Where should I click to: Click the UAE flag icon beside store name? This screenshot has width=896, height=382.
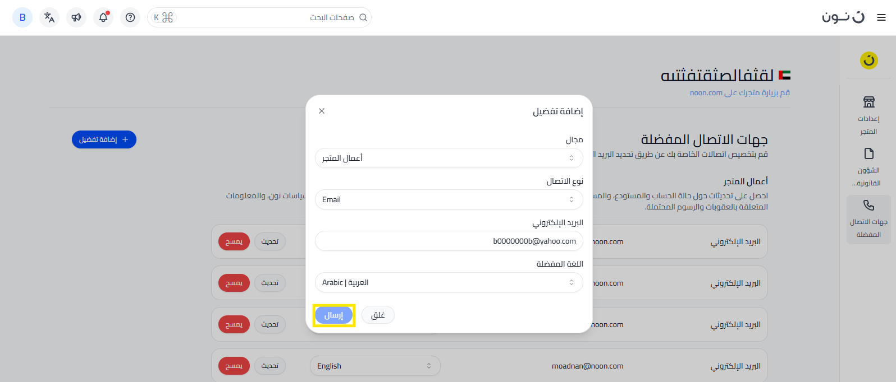[x=784, y=75]
